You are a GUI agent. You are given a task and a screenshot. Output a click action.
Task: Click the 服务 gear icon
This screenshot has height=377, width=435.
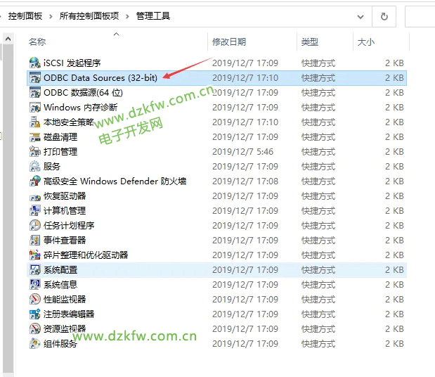click(35, 167)
